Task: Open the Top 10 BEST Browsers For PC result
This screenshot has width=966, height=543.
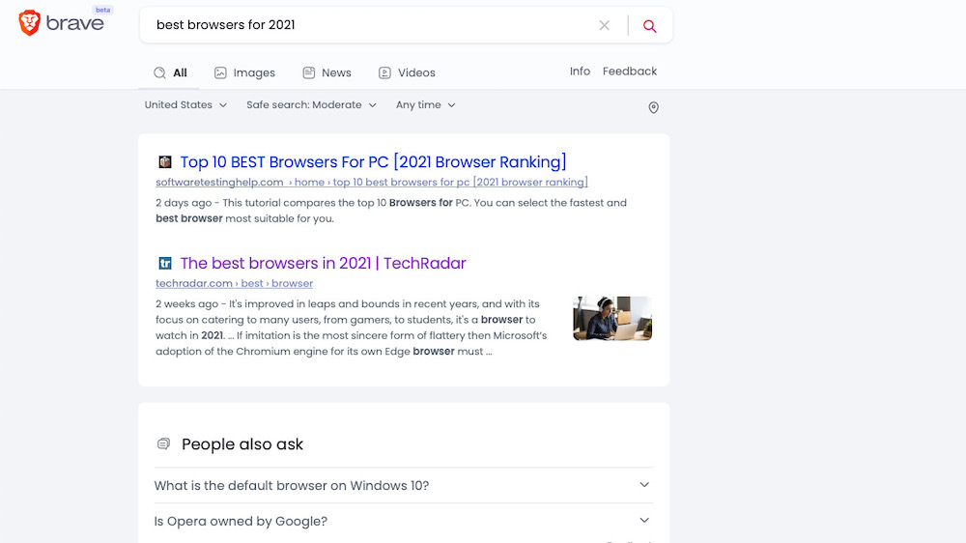Action: tap(373, 162)
